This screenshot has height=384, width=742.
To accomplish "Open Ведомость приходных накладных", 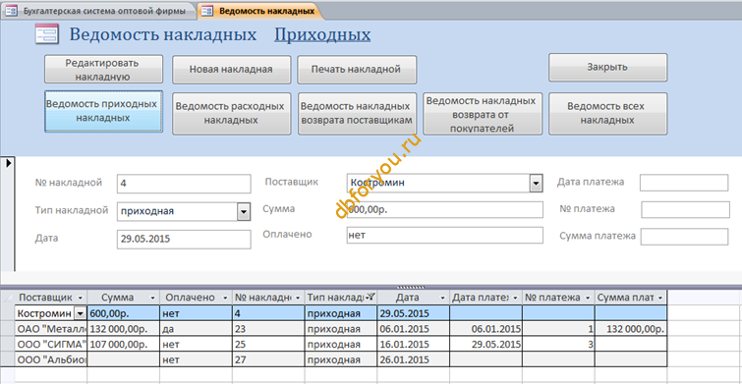I will [x=103, y=111].
